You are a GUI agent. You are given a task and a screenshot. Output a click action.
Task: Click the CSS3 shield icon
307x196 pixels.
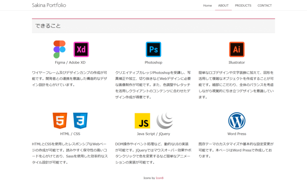coord(80,120)
